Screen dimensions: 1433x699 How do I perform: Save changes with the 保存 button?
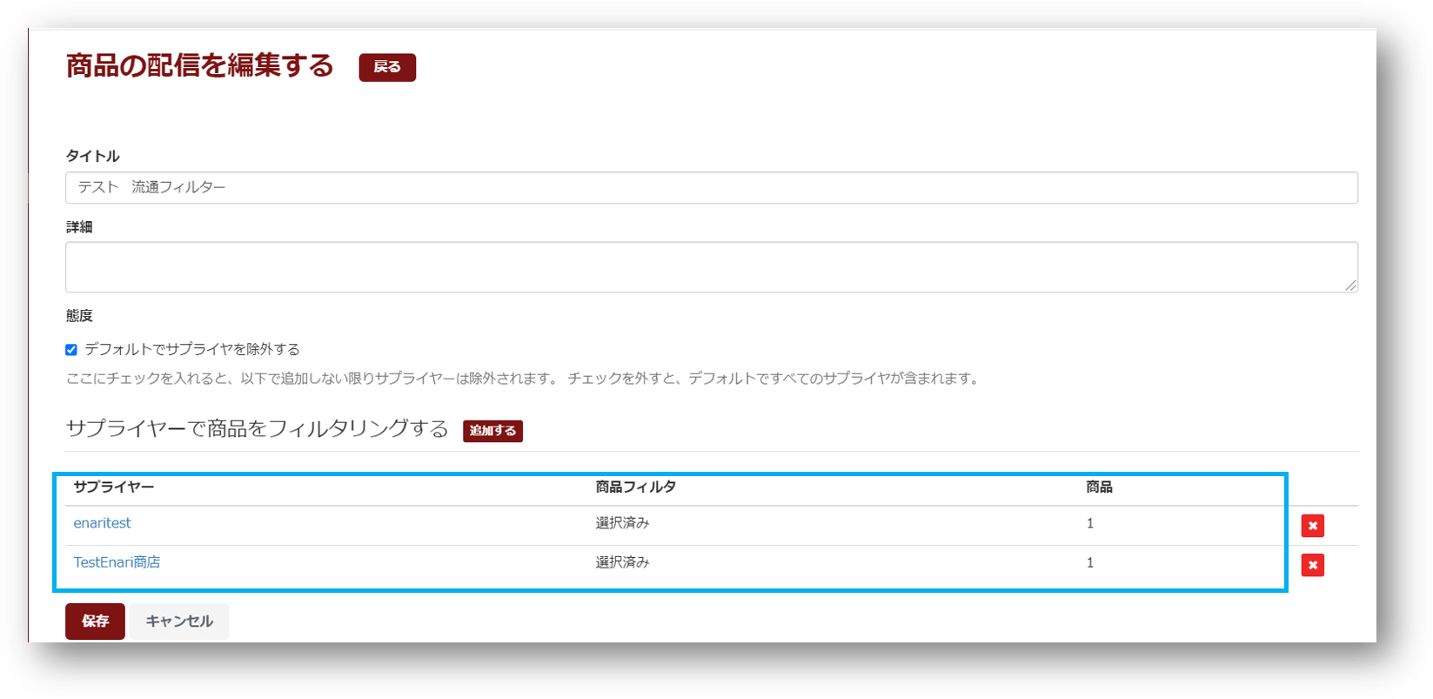point(95,622)
